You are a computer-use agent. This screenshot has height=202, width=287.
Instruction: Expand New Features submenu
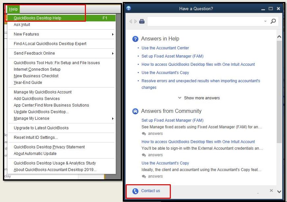pos(62,34)
